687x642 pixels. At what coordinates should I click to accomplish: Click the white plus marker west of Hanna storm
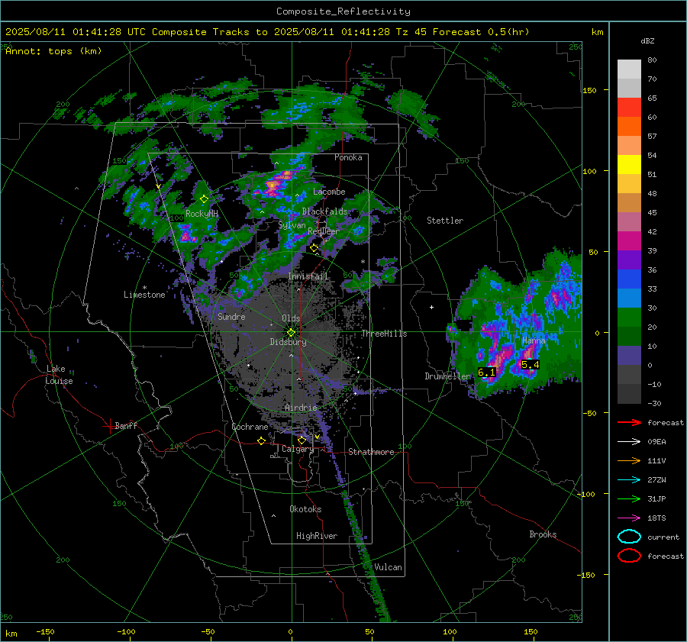(x=431, y=307)
